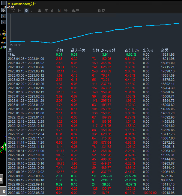182x196 pixels.
Task: Select week row 2023.02.20 ~ 2023.02.26
Action: [91, 84]
